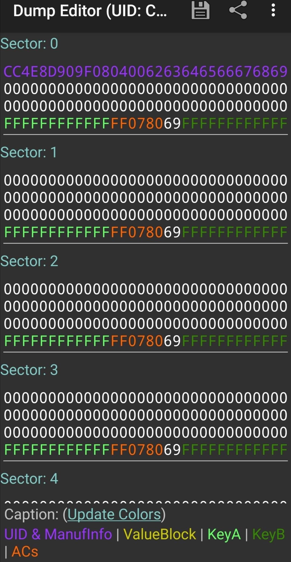
Task: Tap the yellow ValueBlock legend label
Action: (x=160, y=534)
